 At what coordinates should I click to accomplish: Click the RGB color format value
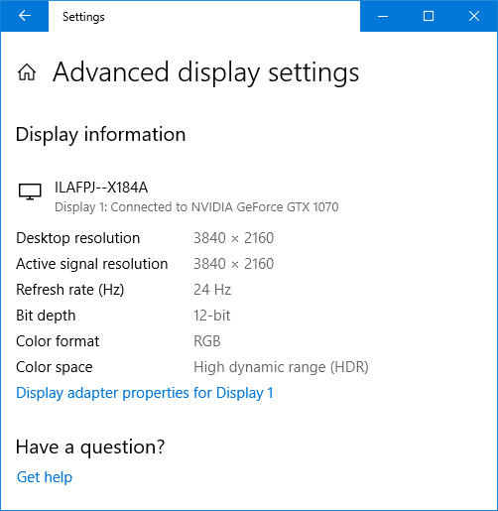click(207, 341)
